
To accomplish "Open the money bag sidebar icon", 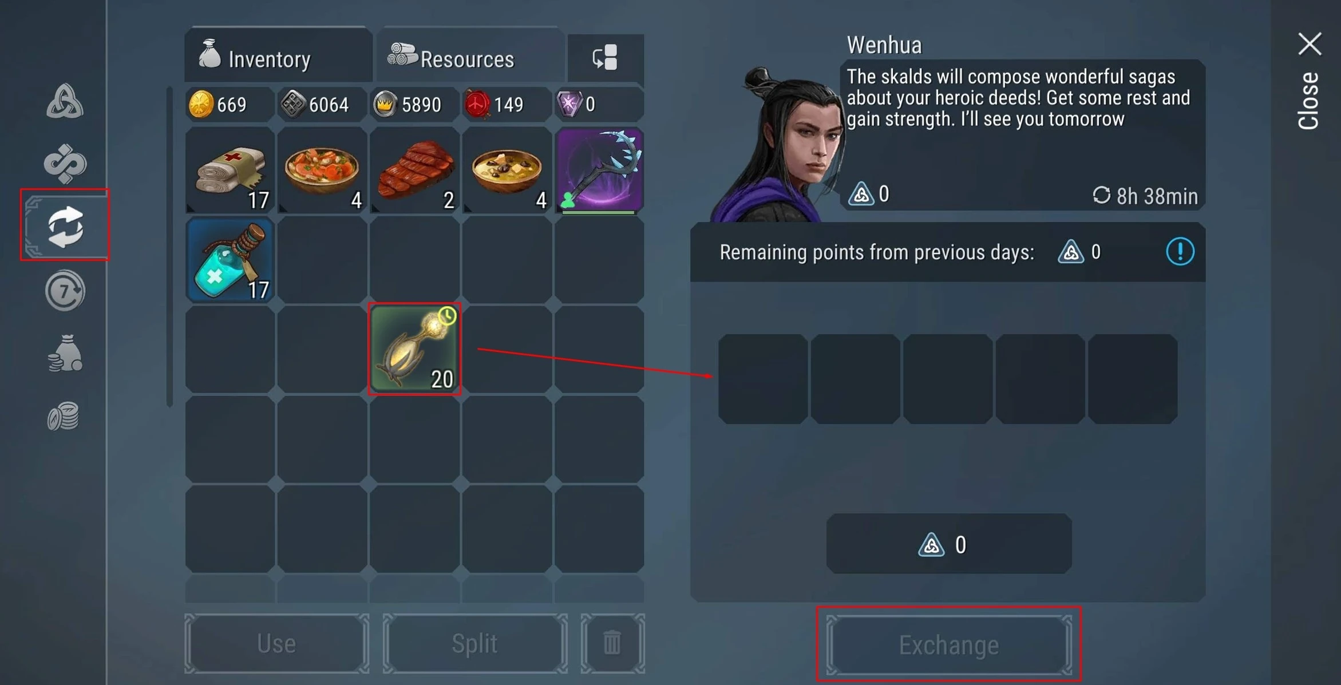I will point(65,353).
